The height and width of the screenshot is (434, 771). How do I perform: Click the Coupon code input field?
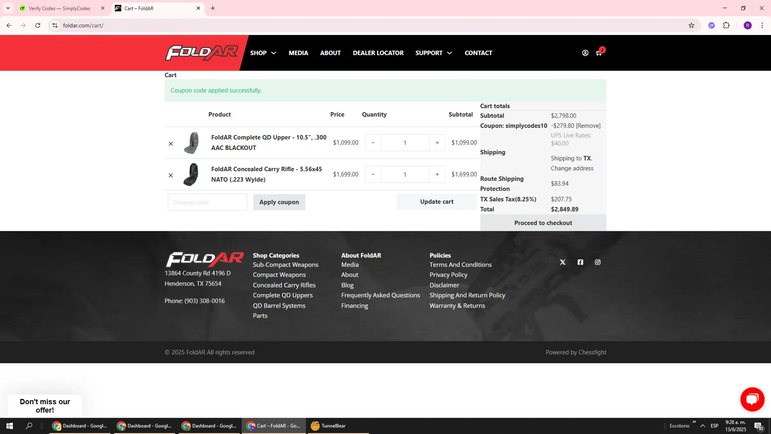[207, 202]
